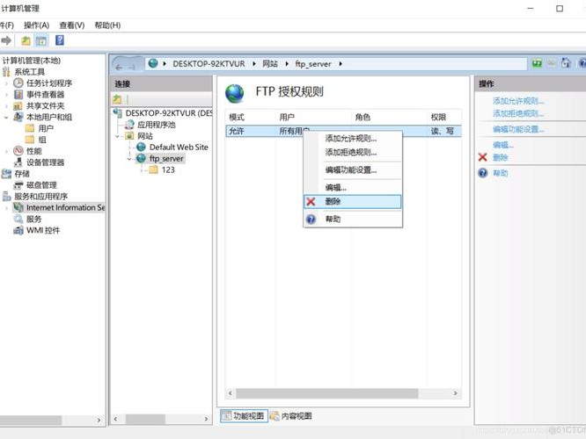The image size is (586, 439).
Task: Click the green refresh icon beside address bar
Action: click(x=537, y=63)
